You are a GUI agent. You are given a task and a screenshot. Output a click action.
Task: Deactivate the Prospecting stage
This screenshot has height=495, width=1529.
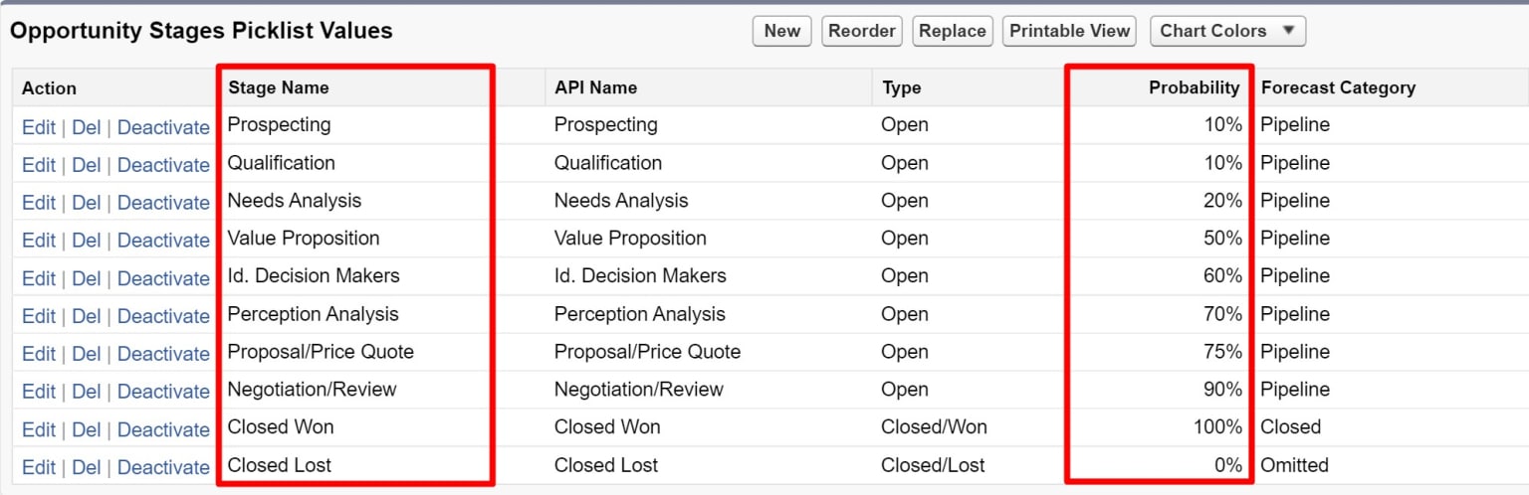click(x=163, y=127)
